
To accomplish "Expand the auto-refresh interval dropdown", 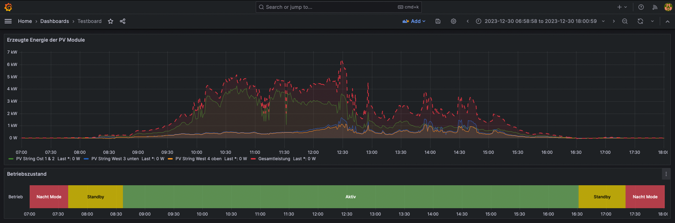I will click(652, 21).
